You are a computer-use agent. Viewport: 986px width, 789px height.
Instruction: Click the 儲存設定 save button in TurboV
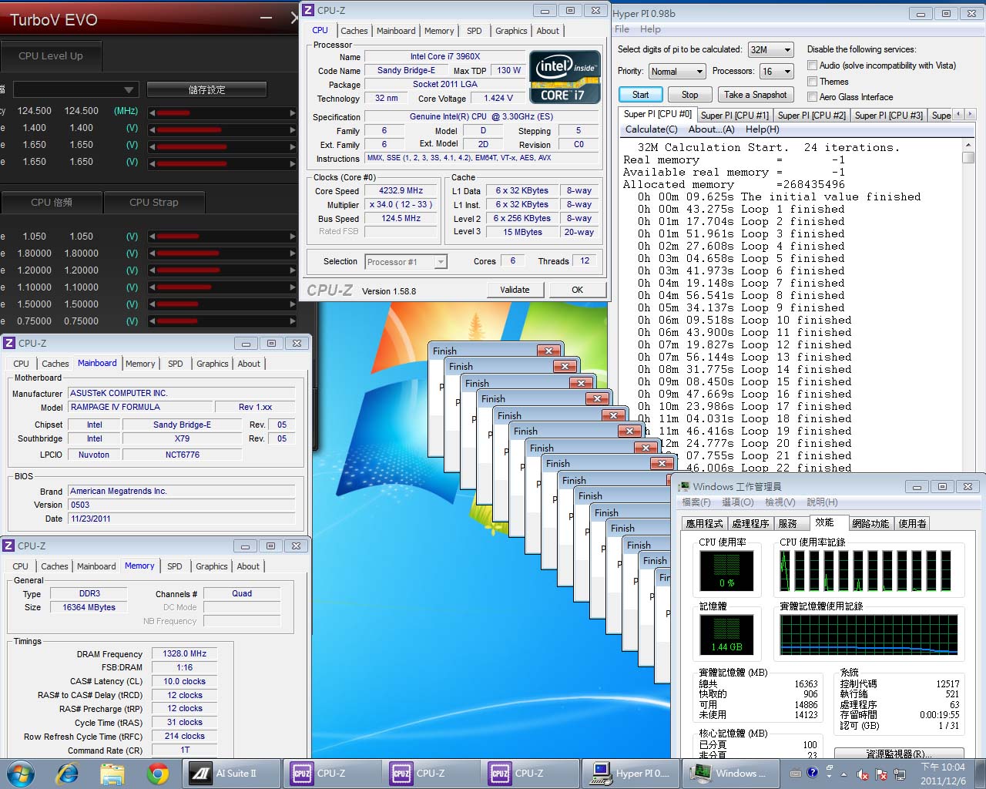click(206, 89)
